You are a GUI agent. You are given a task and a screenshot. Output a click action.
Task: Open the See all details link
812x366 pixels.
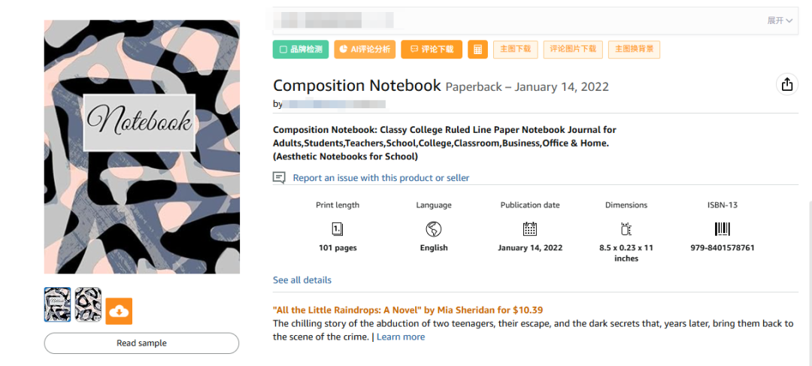click(x=302, y=280)
